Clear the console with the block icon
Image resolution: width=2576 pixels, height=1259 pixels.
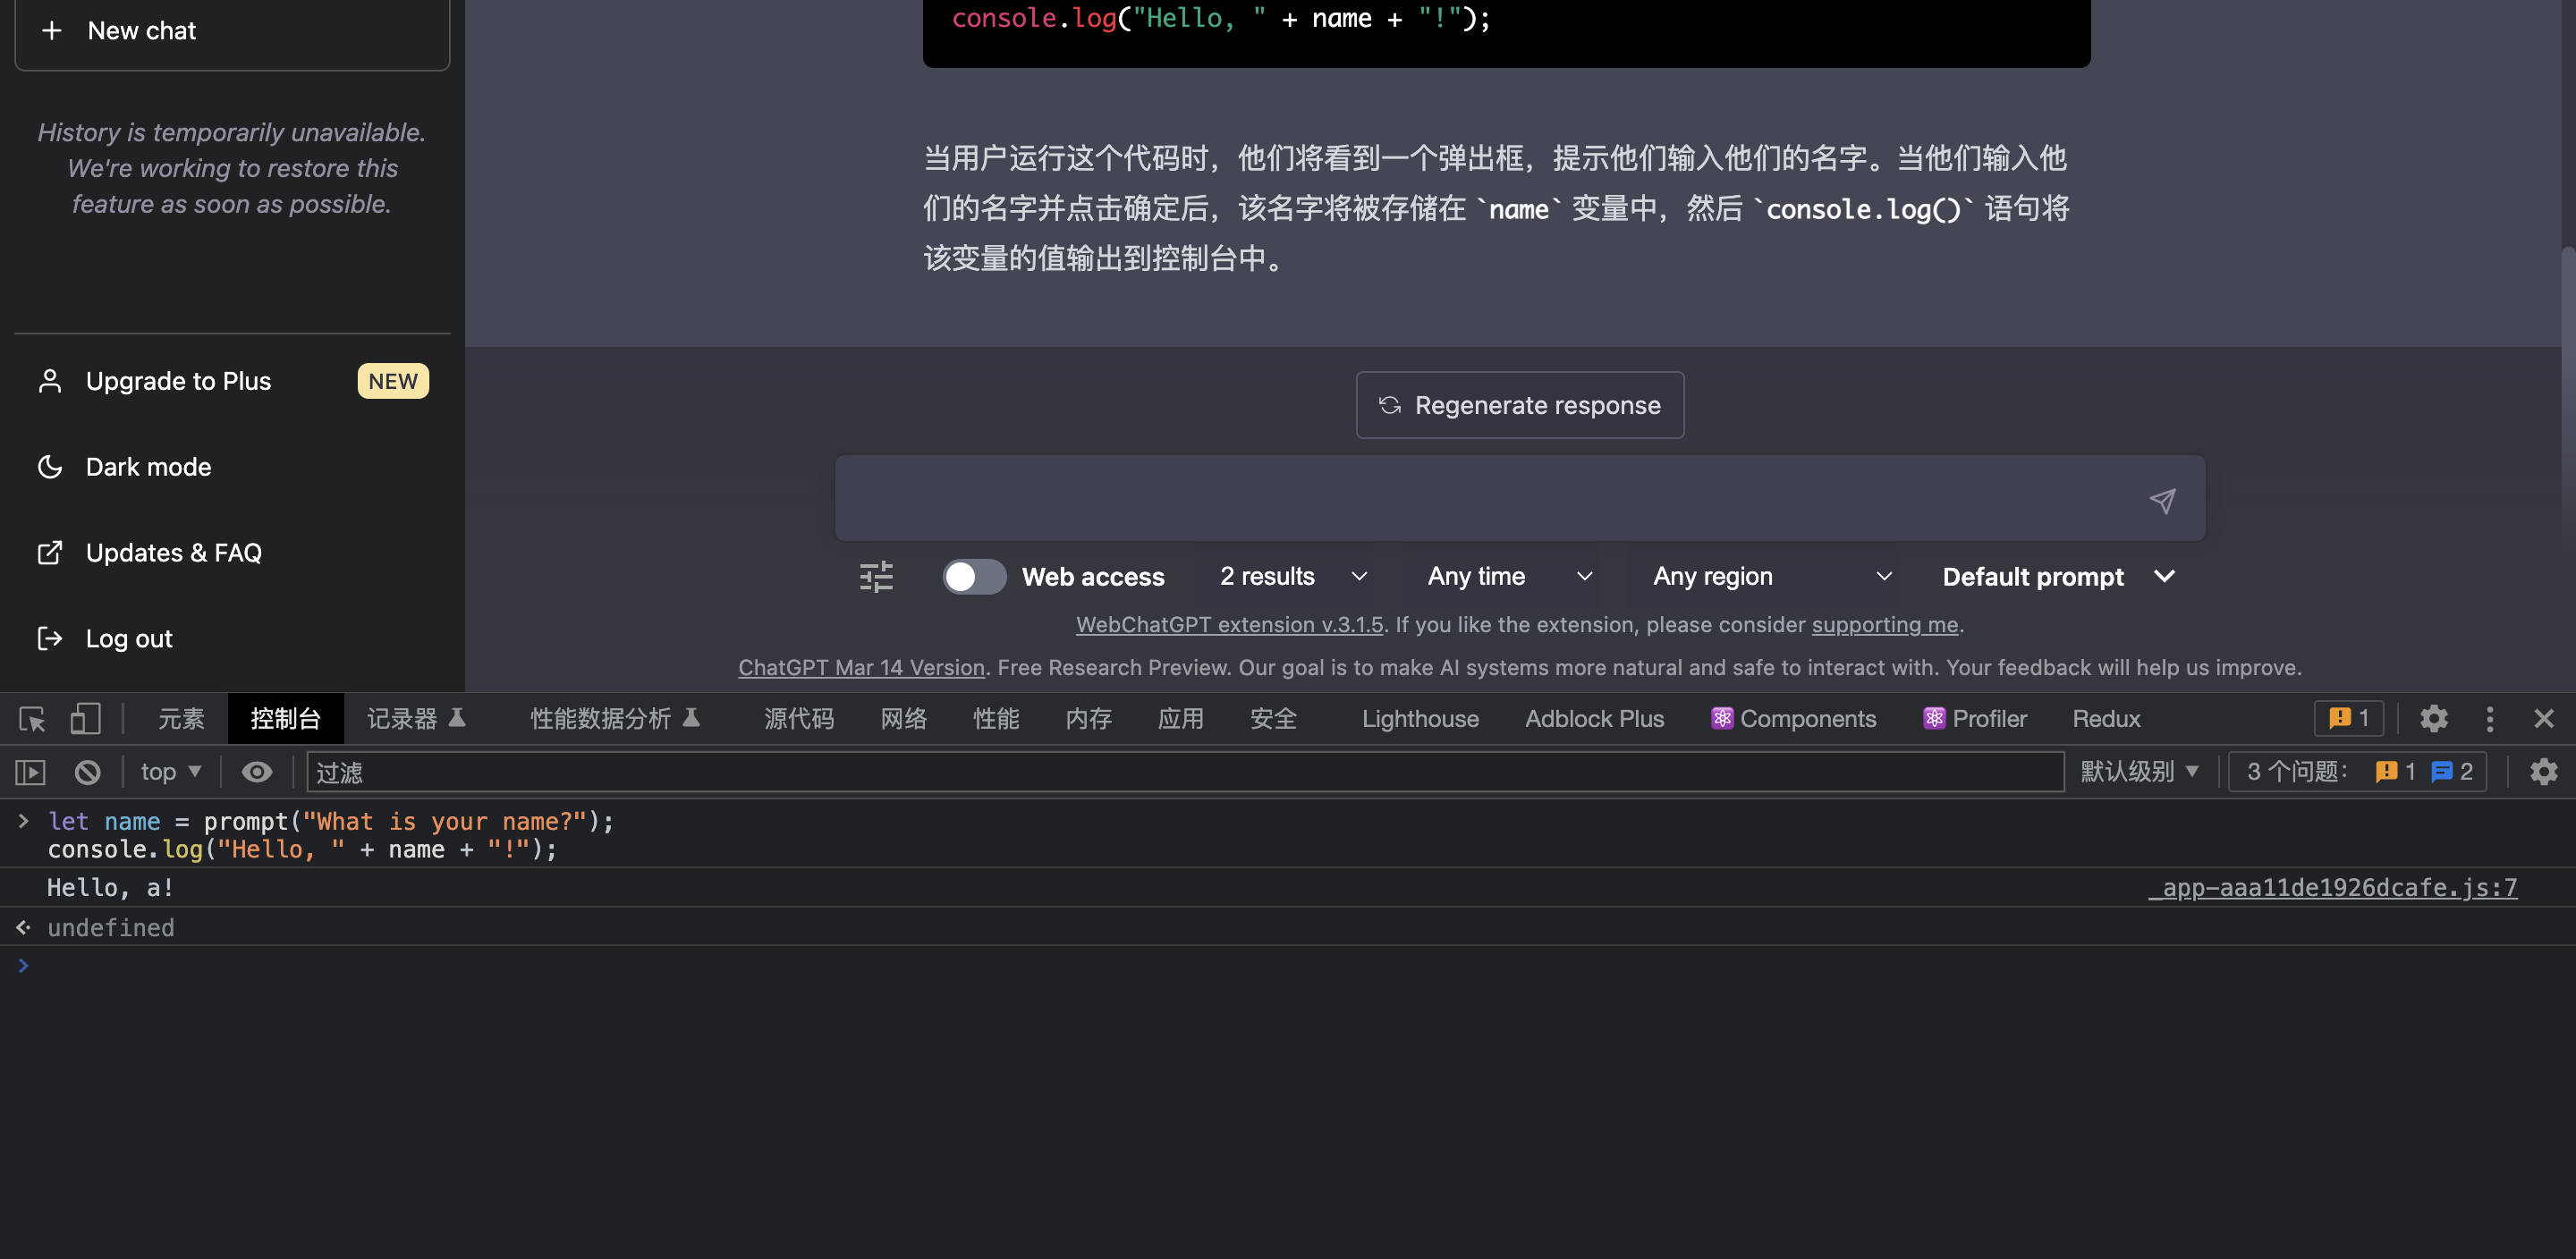pos(87,772)
